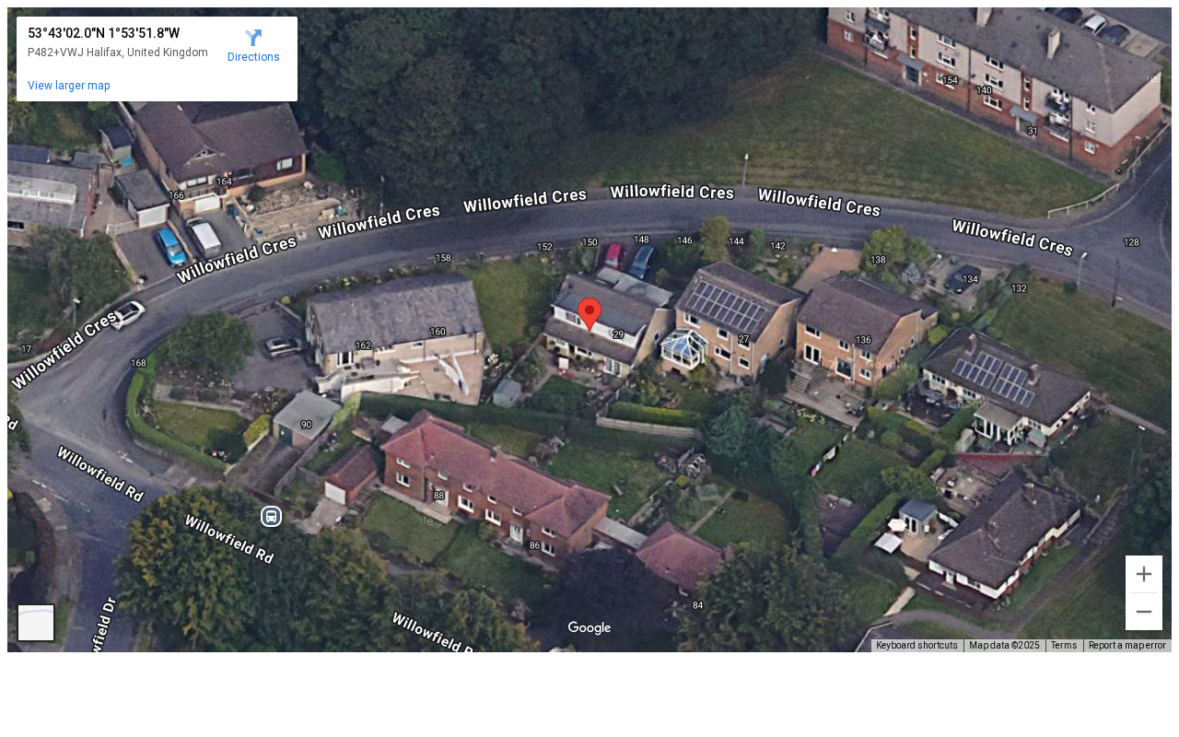
Task: Click the Map data ©2025 label
Action: tap(1004, 646)
